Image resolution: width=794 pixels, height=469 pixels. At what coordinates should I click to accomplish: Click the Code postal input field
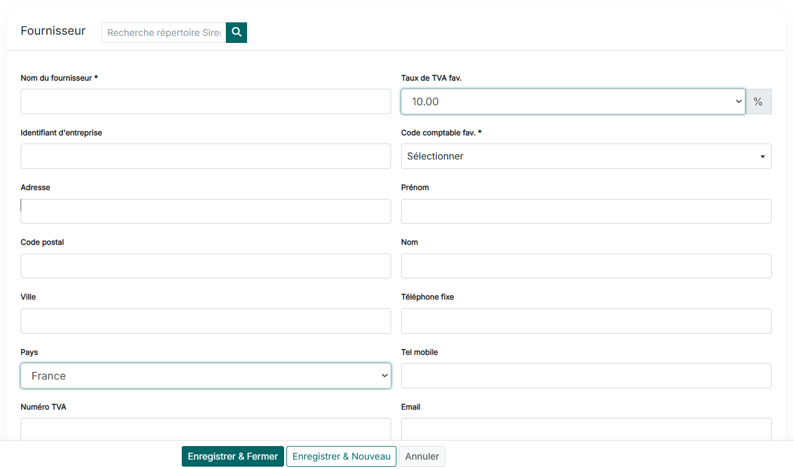[x=206, y=266]
